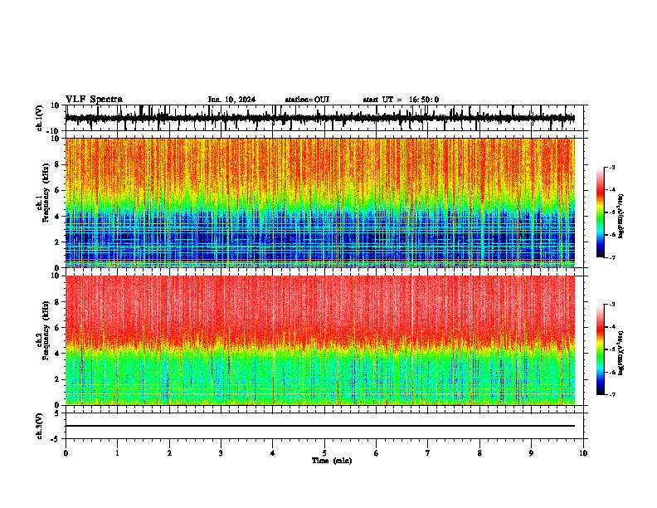Click the ch.2 spectrogram "4" kHz tick label
The height and width of the screenshot is (508, 657).
click(57, 354)
